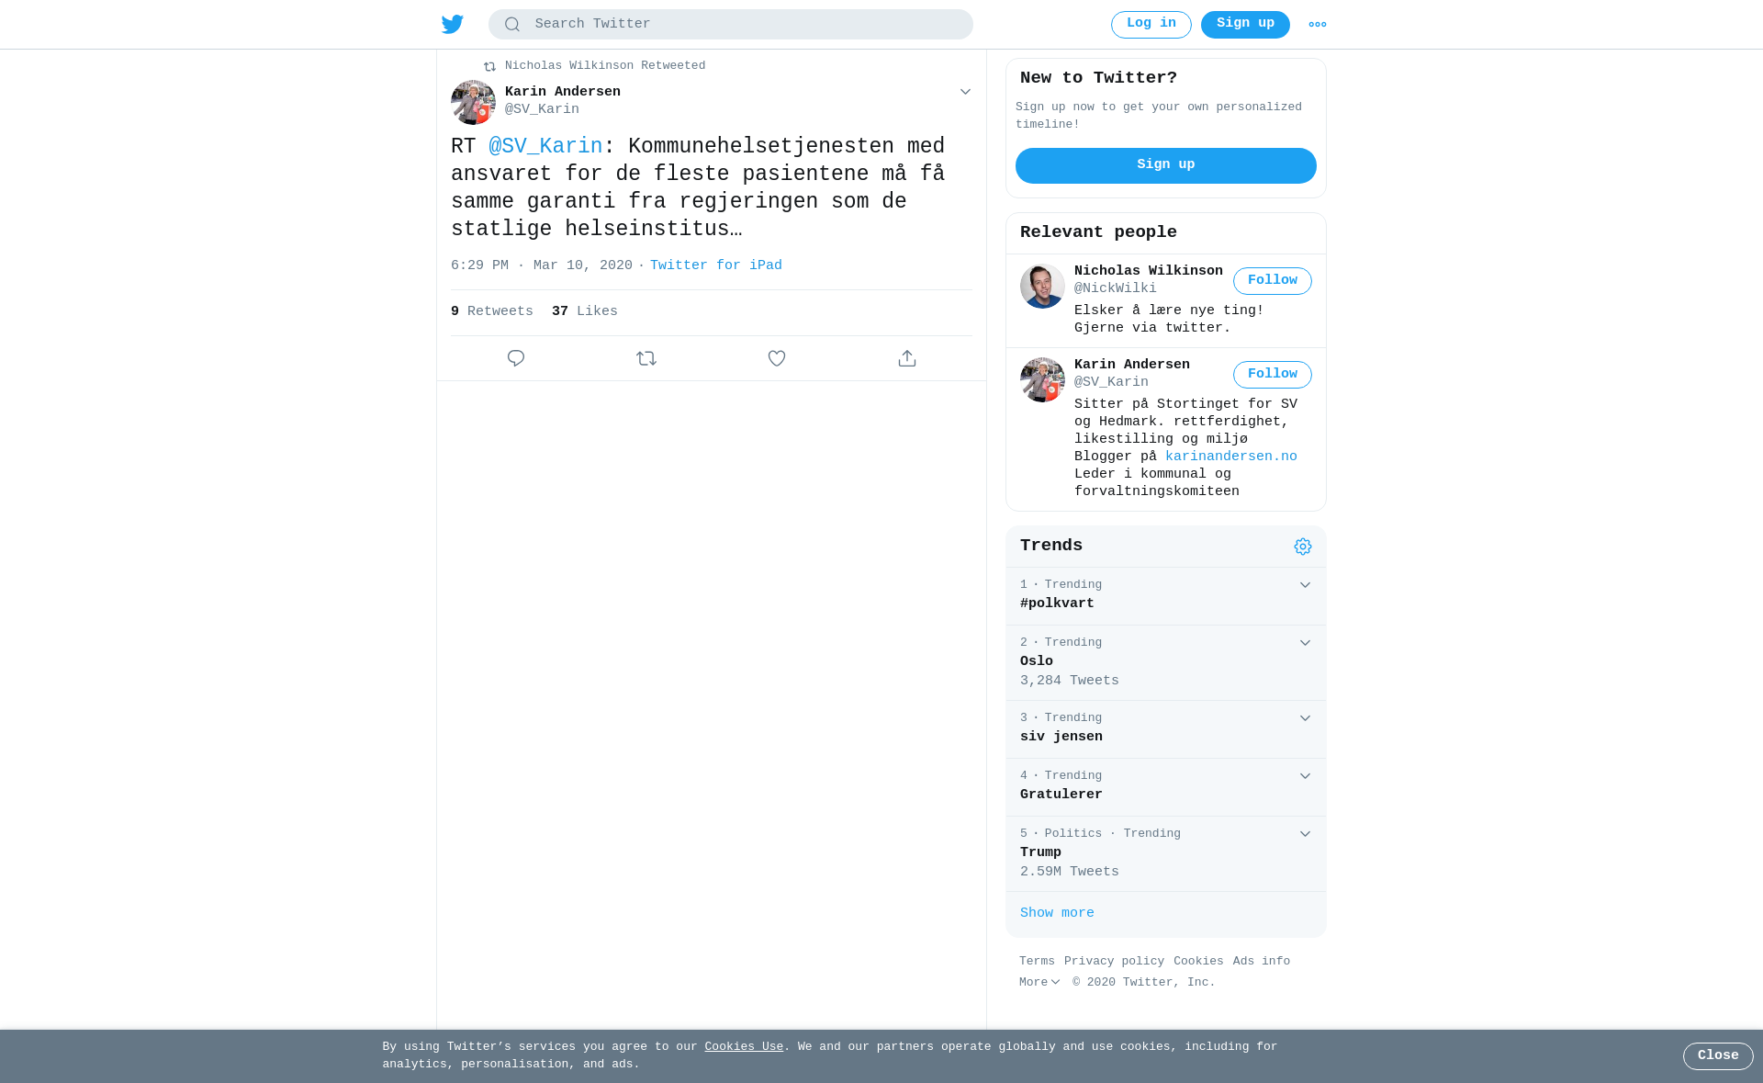This screenshot has width=1763, height=1083.
Task: Follow Karin Andersen in Relevant people
Action: [1273, 375]
